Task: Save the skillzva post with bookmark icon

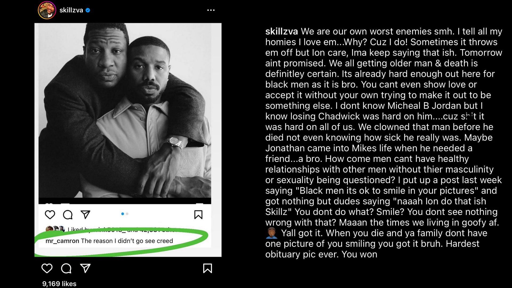Action: click(207, 268)
